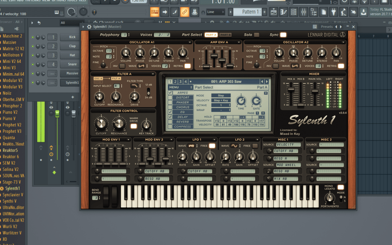Toggle the link icon in FL toolbar
Viewport: 392px width, 245px height.
pyautogui.click(x=185, y=12)
